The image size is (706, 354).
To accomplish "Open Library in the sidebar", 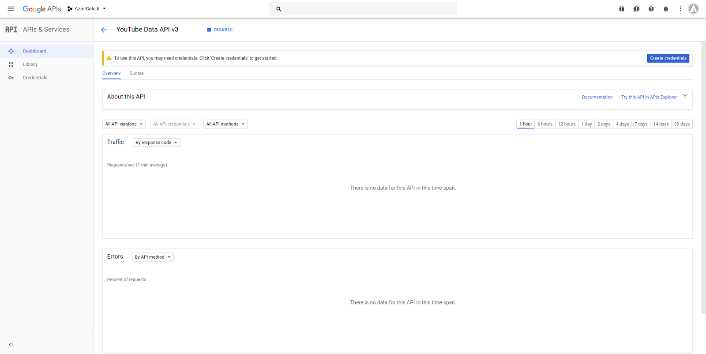I will tap(47, 64).
